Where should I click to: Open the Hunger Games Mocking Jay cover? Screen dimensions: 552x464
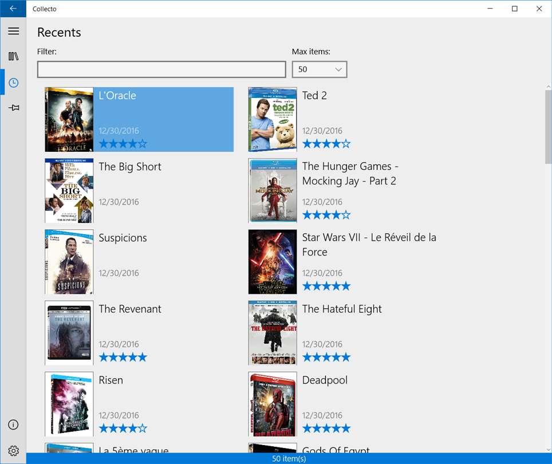coord(273,191)
